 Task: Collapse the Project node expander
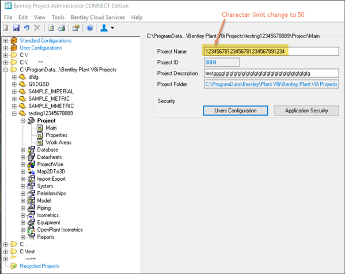(x=23, y=120)
